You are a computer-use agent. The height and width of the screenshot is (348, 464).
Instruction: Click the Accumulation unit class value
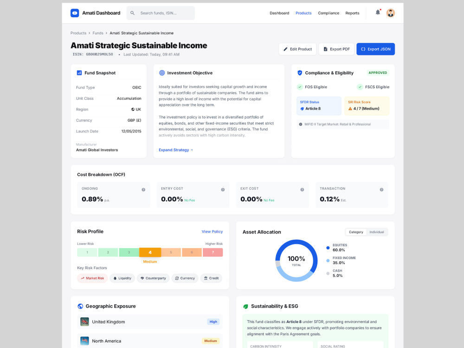click(129, 98)
